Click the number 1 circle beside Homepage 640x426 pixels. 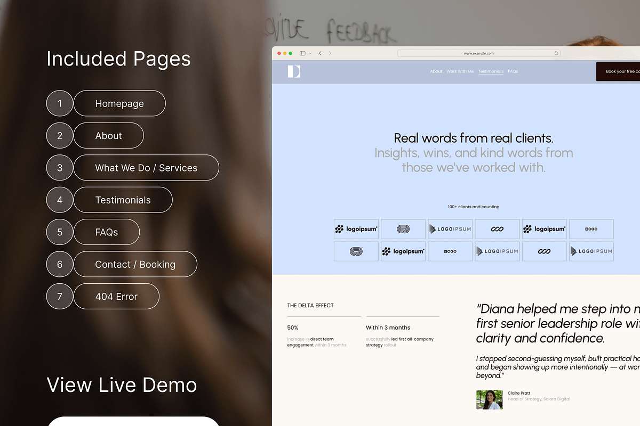[x=60, y=103]
